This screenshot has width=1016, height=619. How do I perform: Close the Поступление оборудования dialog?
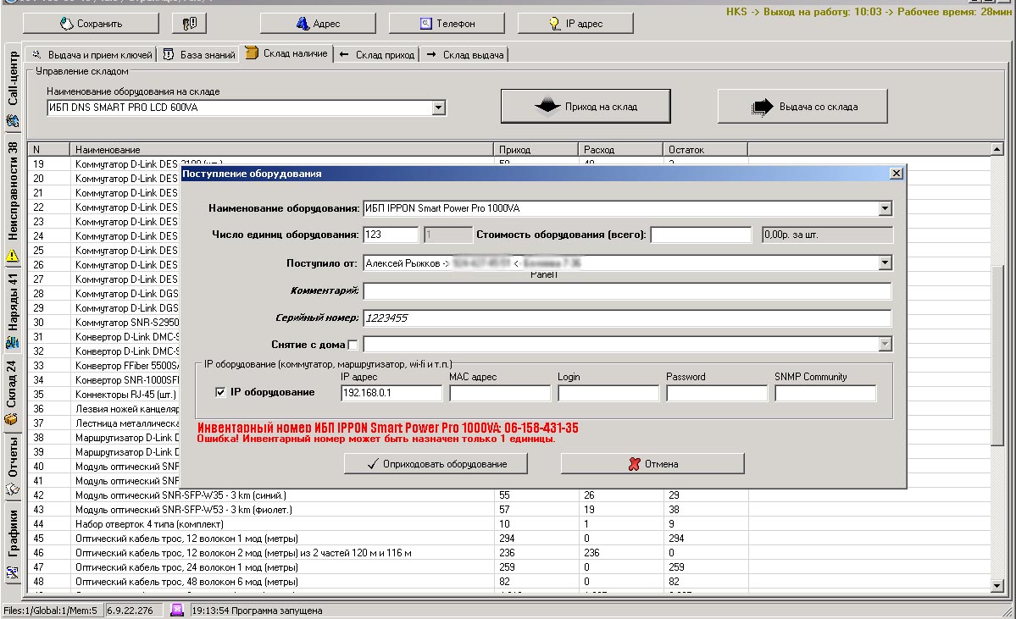897,174
